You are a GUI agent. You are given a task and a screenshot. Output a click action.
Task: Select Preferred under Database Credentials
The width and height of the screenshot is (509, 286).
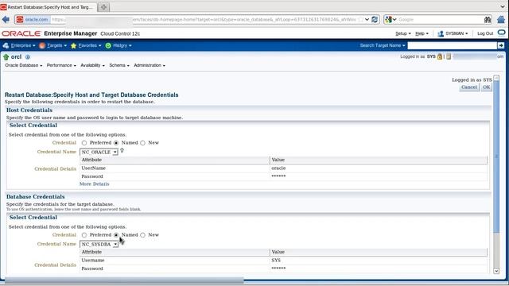tap(84, 235)
